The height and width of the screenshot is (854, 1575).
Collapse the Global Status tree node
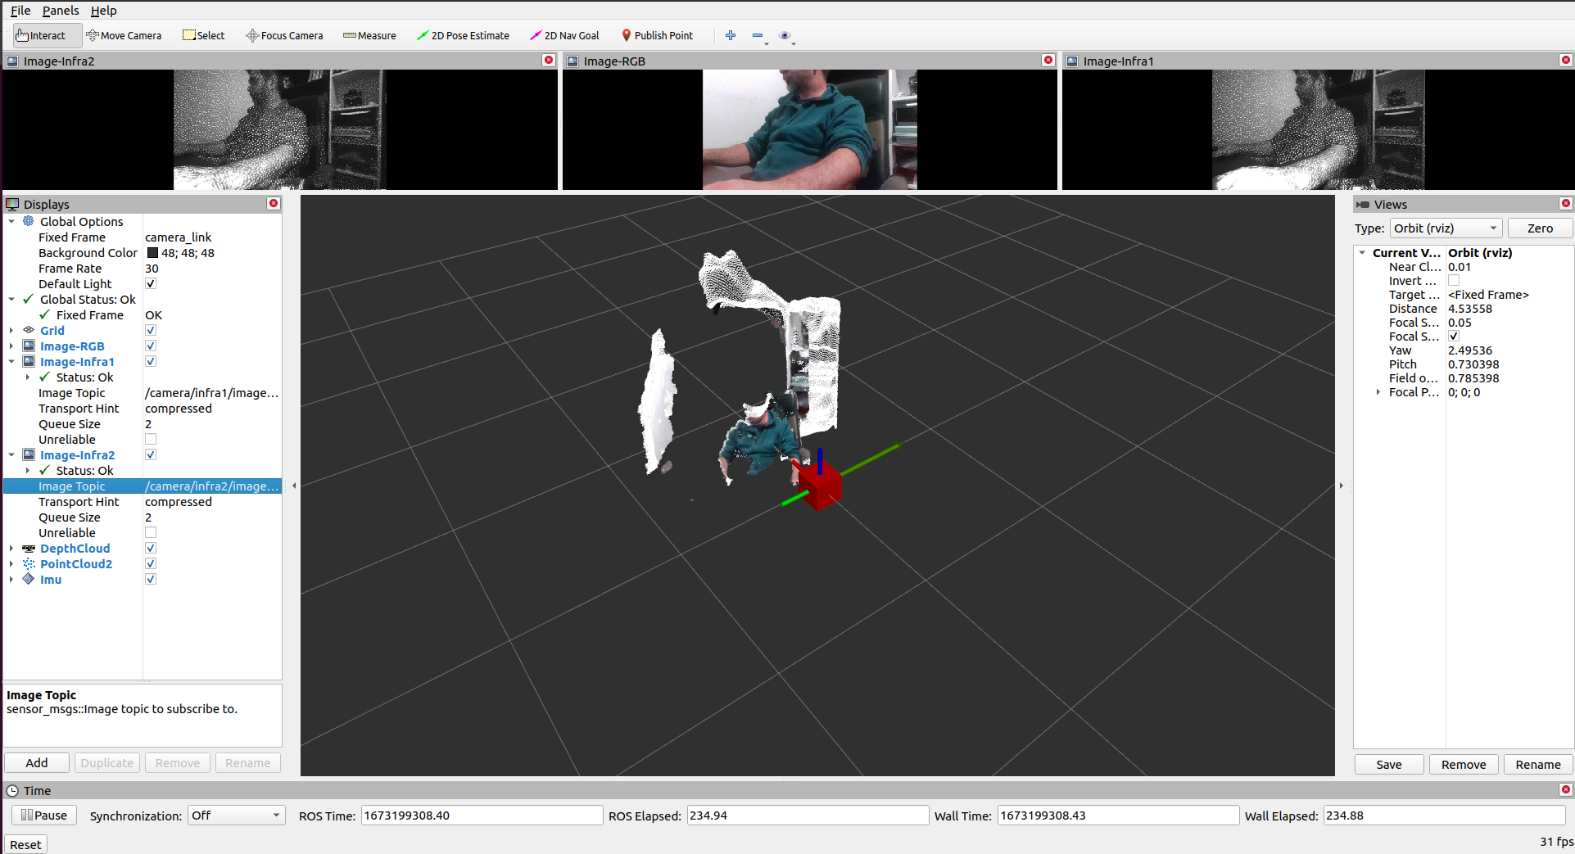(11, 300)
